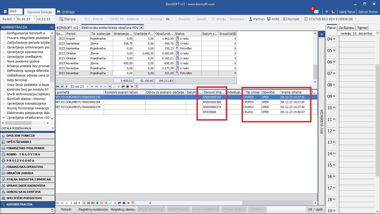Open the FINANSIJSKO POSLOVANJE module
This screenshot has height=214, width=380.
[27, 148]
